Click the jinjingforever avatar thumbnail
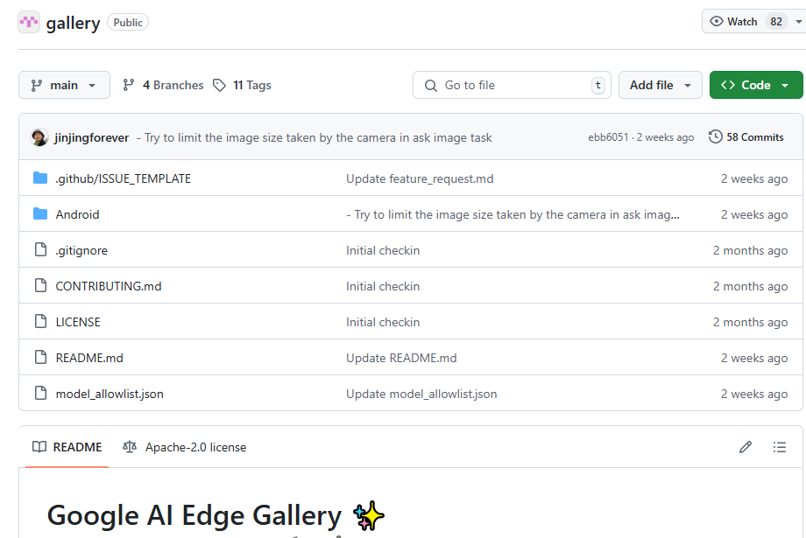The width and height of the screenshot is (806, 538). tap(39, 137)
